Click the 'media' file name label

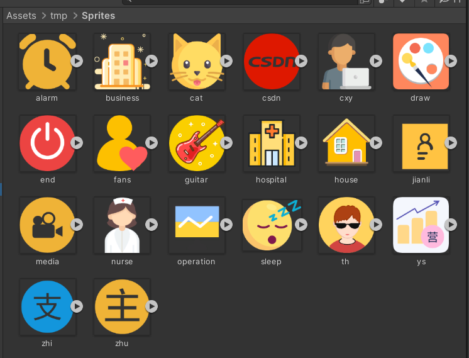(x=48, y=262)
